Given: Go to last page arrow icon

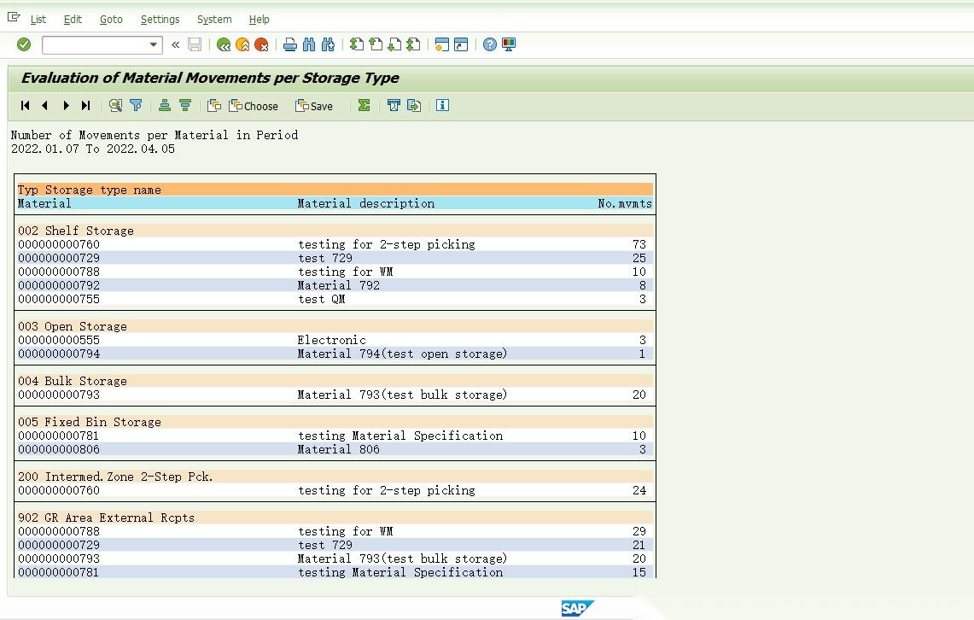Looking at the screenshot, I should [85, 106].
